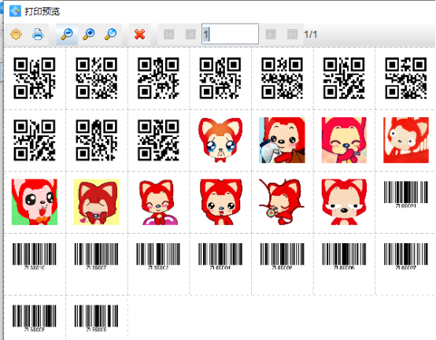The image size is (436, 340).
Task: Go to the next page arrow
Action: [271, 34]
